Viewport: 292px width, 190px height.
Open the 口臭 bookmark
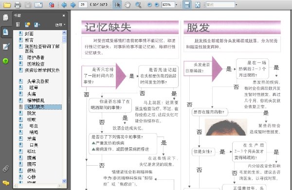coord(34,145)
